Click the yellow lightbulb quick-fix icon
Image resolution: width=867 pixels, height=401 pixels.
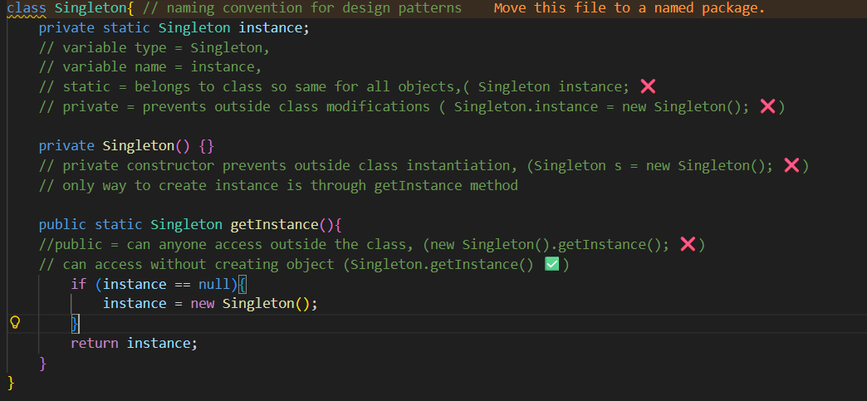point(16,322)
